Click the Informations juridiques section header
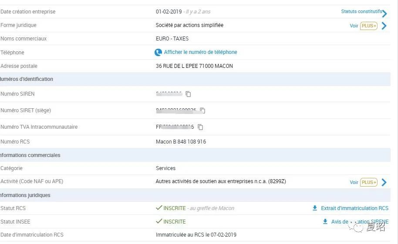 tap(25, 195)
